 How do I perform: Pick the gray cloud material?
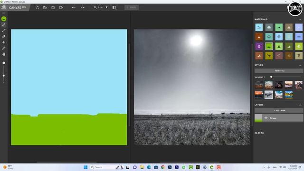[269, 28]
